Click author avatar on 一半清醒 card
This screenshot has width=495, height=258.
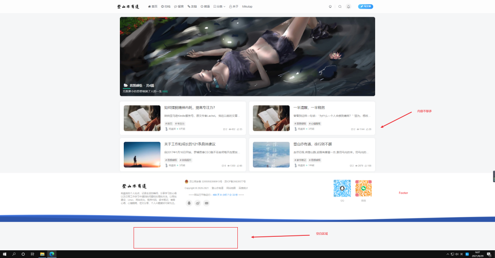[295, 129]
